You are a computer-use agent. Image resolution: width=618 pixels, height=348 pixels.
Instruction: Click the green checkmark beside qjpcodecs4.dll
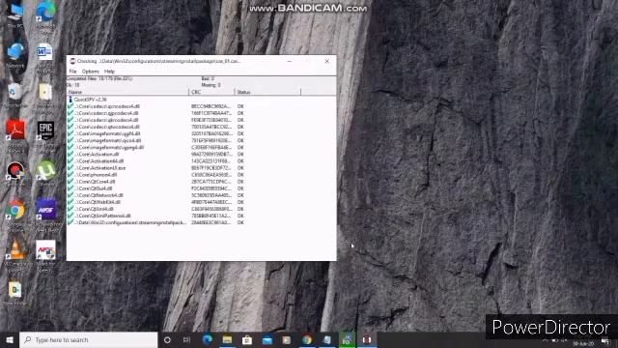pos(70,113)
